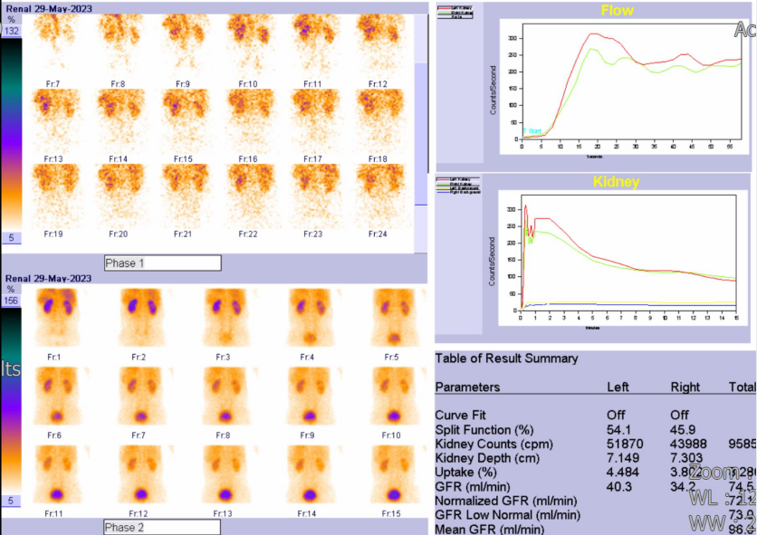Click the Kidney graph legend
Screen dimensions: 757x535
click(x=458, y=186)
